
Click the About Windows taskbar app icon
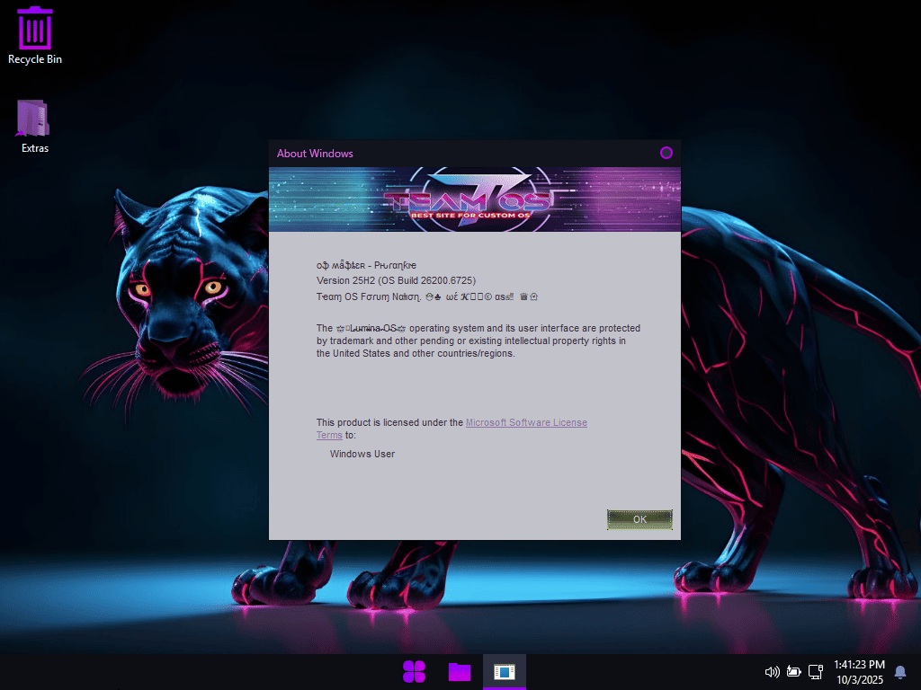(x=505, y=671)
